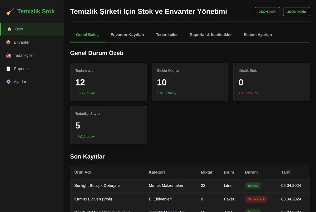The height and width of the screenshot is (212, 316).
Task: Select the Stokta Olanlar summary card
Action: click(190, 82)
